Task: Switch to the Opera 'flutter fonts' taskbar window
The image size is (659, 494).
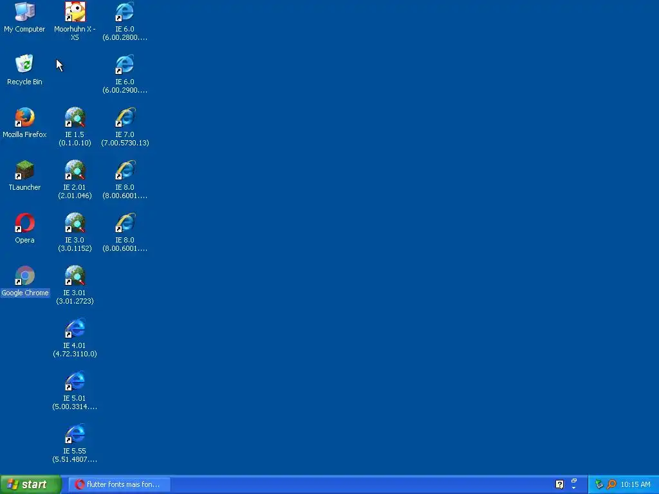Action: click(119, 484)
